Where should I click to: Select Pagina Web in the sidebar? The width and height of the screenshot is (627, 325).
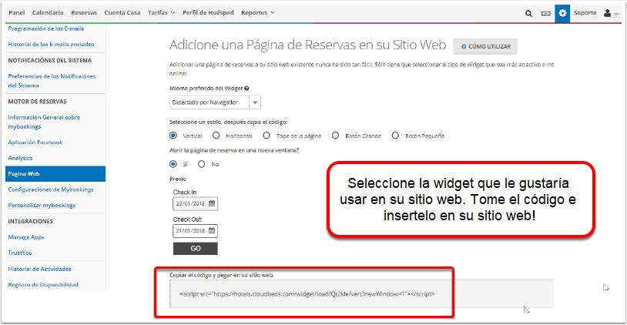(x=55, y=174)
